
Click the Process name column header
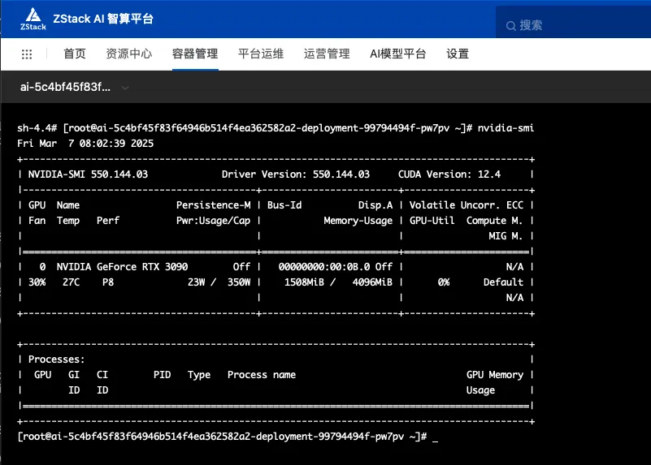point(262,375)
